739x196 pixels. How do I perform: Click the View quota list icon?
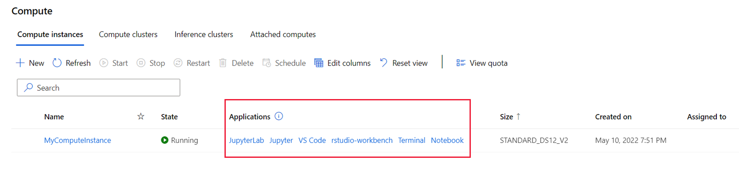click(x=461, y=63)
